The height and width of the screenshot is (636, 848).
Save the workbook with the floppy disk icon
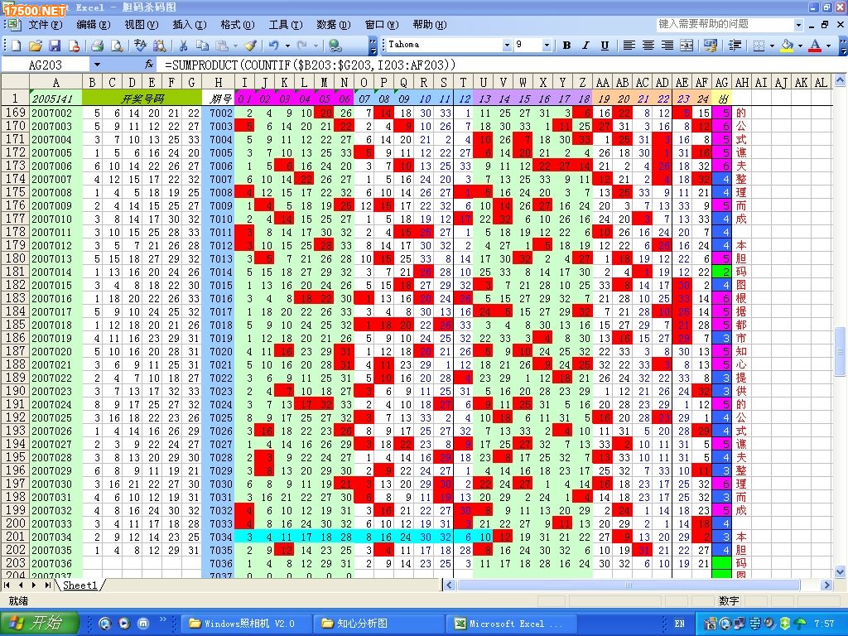[55, 46]
